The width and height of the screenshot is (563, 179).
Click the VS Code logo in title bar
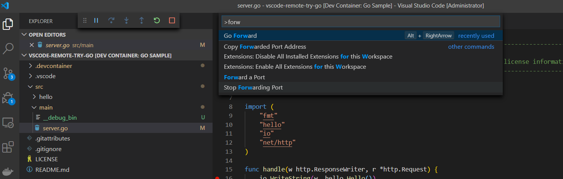tap(5, 5)
